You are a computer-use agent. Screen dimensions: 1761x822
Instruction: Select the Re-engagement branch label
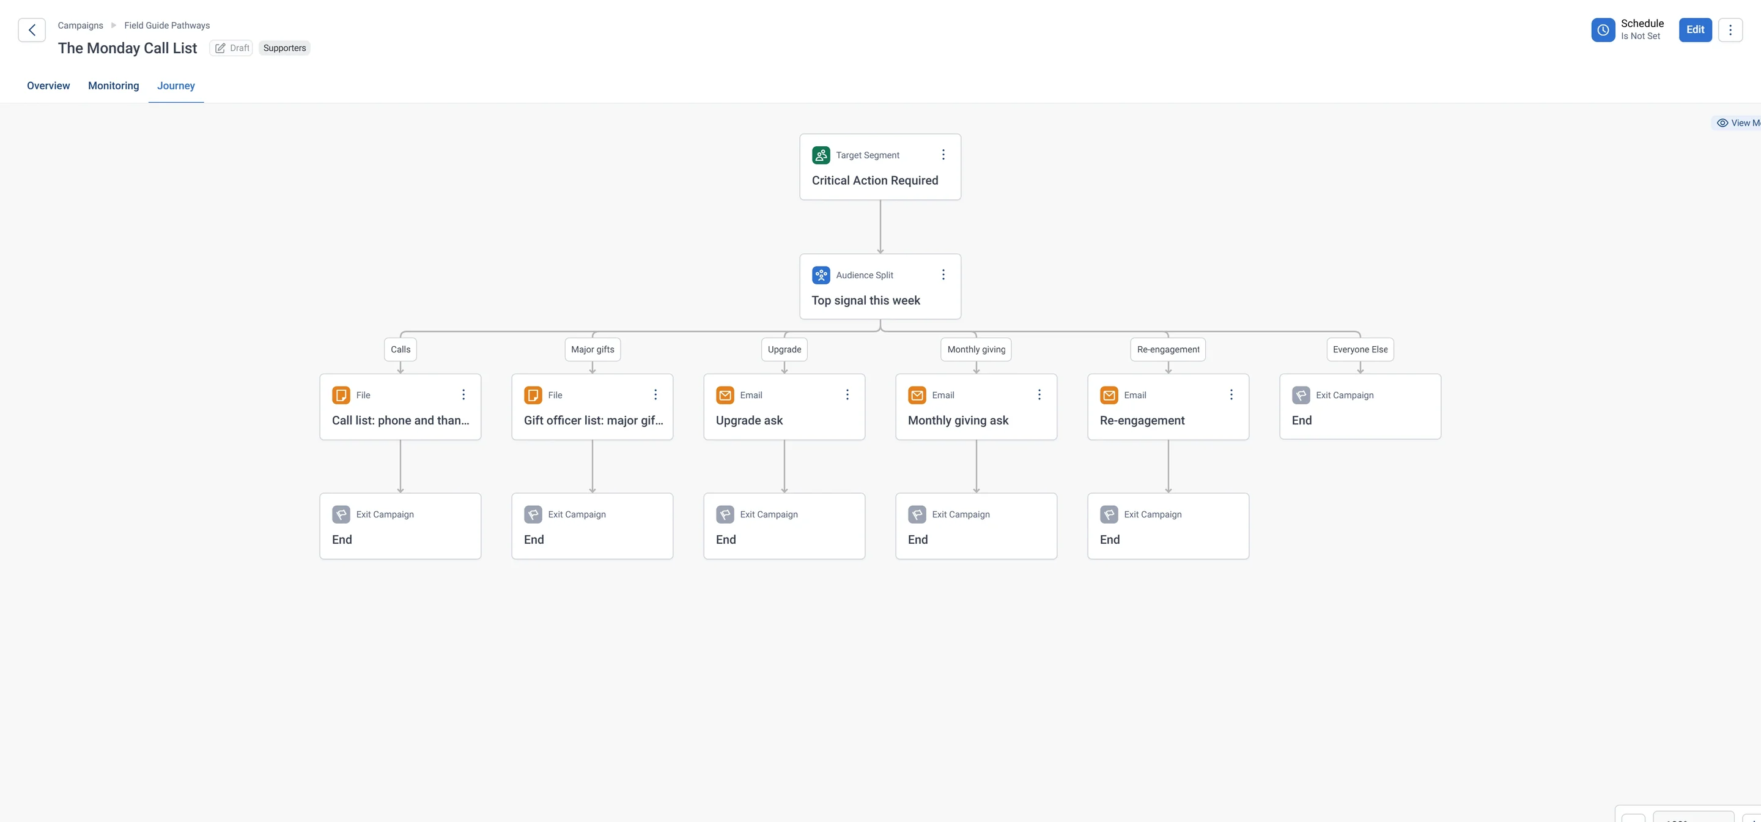point(1168,349)
